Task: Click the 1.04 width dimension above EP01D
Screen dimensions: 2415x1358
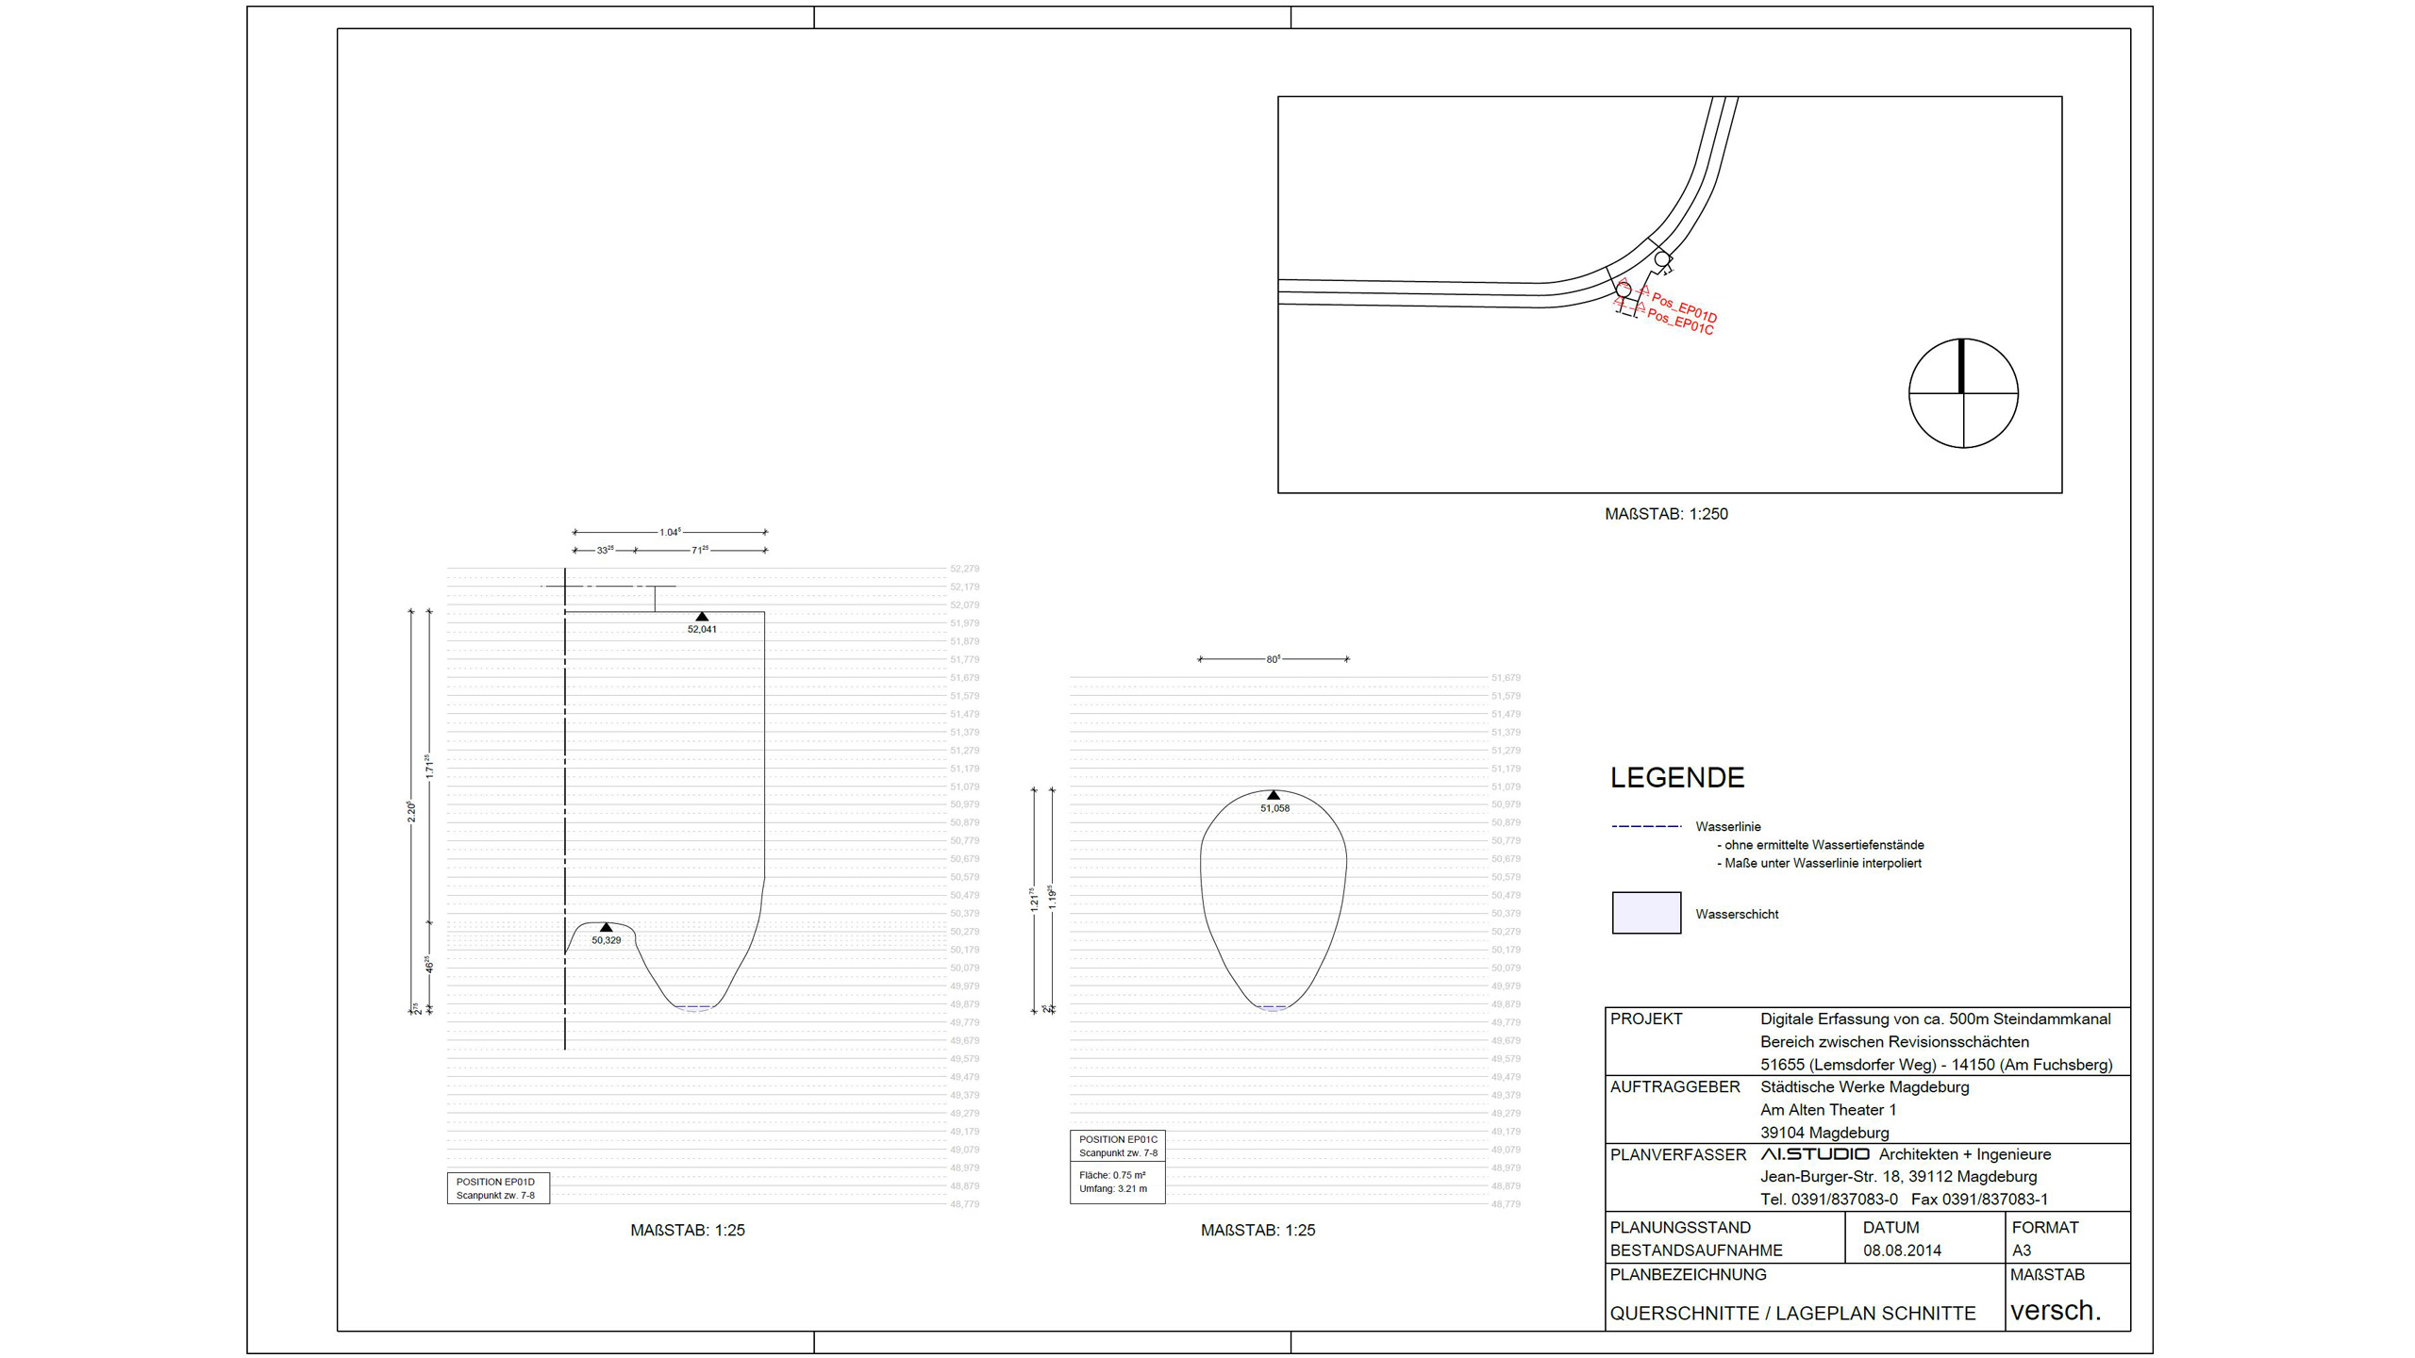Action: coord(670,532)
